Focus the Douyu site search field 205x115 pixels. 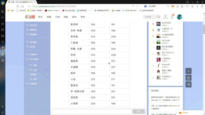(150, 17)
